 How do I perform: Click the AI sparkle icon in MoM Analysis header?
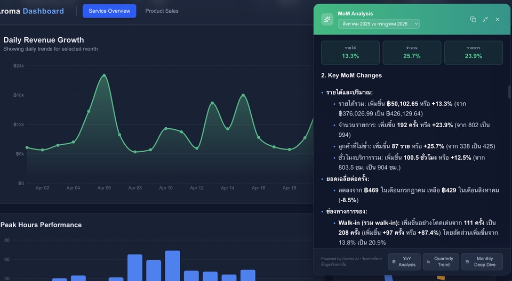coord(327,20)
